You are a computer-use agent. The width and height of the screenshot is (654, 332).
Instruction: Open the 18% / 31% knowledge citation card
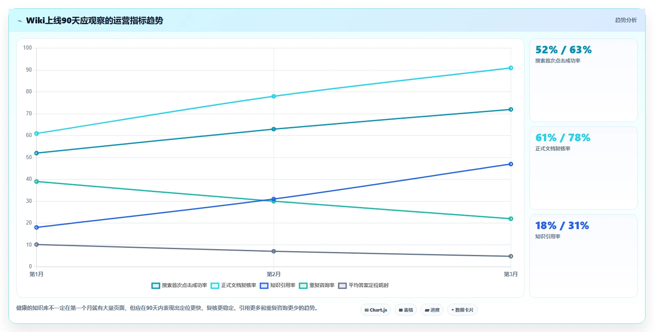point(583,256)
